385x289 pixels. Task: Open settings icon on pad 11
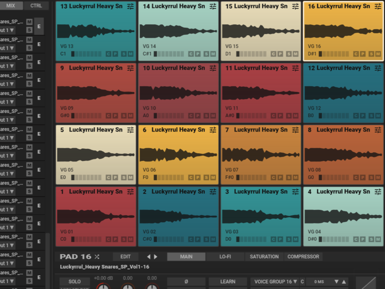295,68
